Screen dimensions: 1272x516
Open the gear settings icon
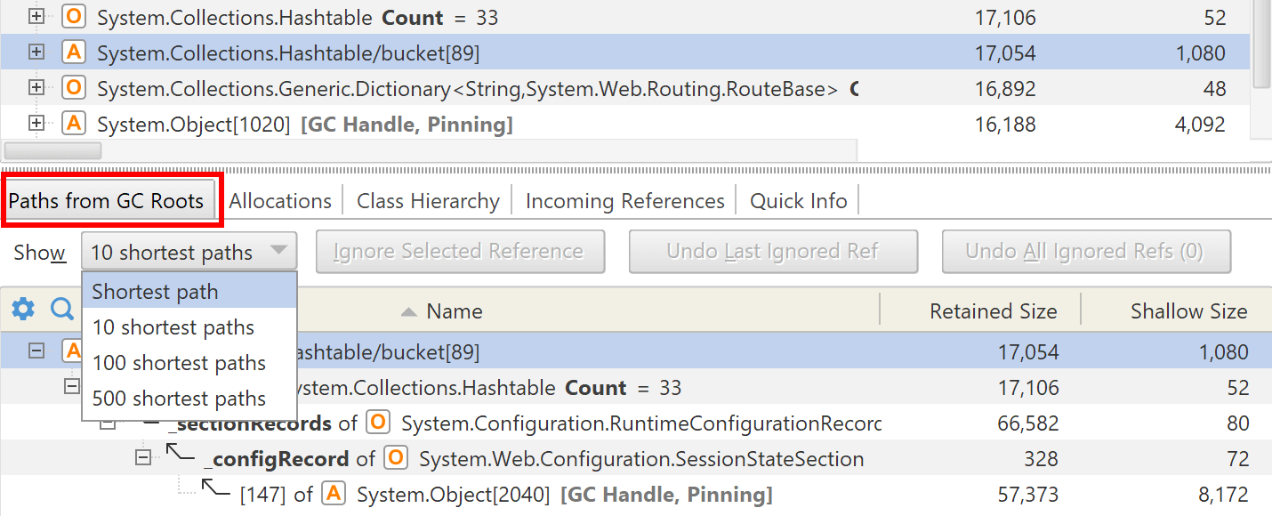point(23,310)
